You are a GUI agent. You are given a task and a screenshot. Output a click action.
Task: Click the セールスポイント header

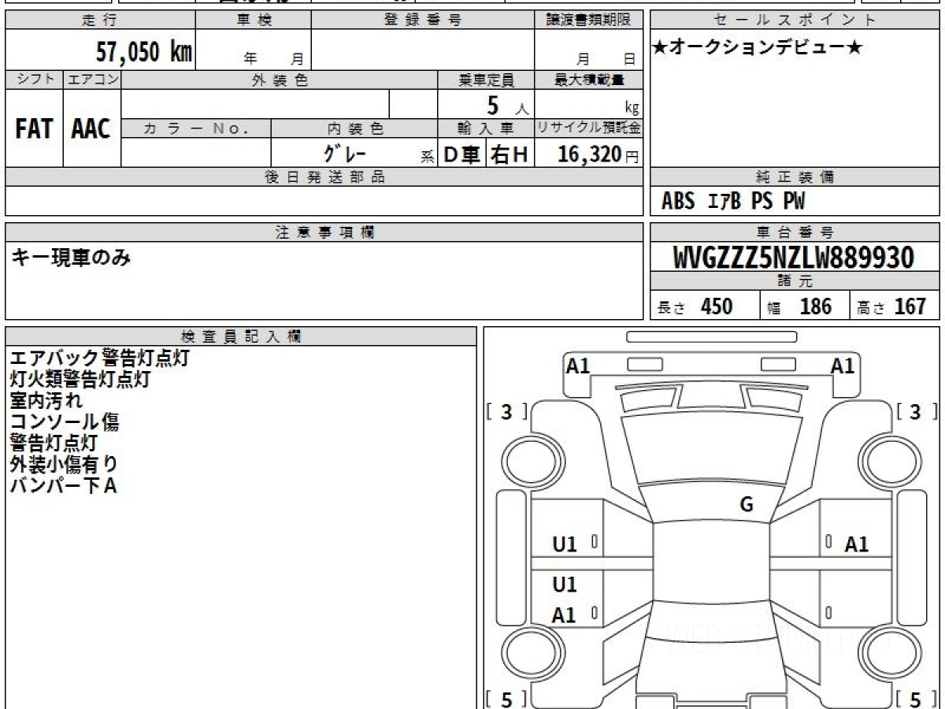[795, 20]
